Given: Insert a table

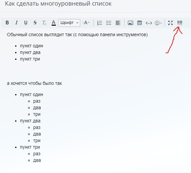Looking at the screenshot, I should [139, 23].
